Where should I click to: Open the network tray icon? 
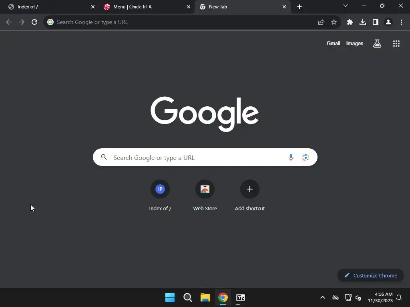[x=348, y=297]
